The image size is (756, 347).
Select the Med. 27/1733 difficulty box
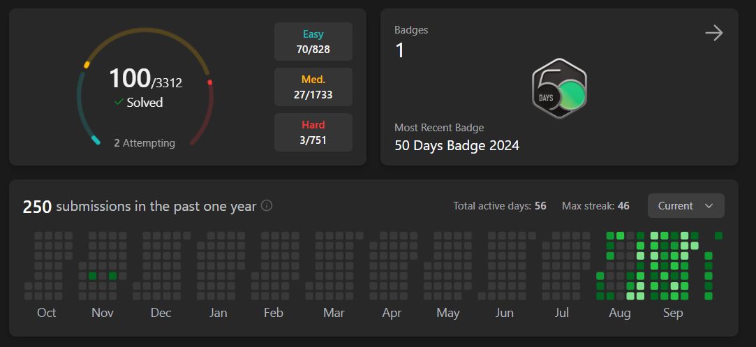(x=313, y=87)
